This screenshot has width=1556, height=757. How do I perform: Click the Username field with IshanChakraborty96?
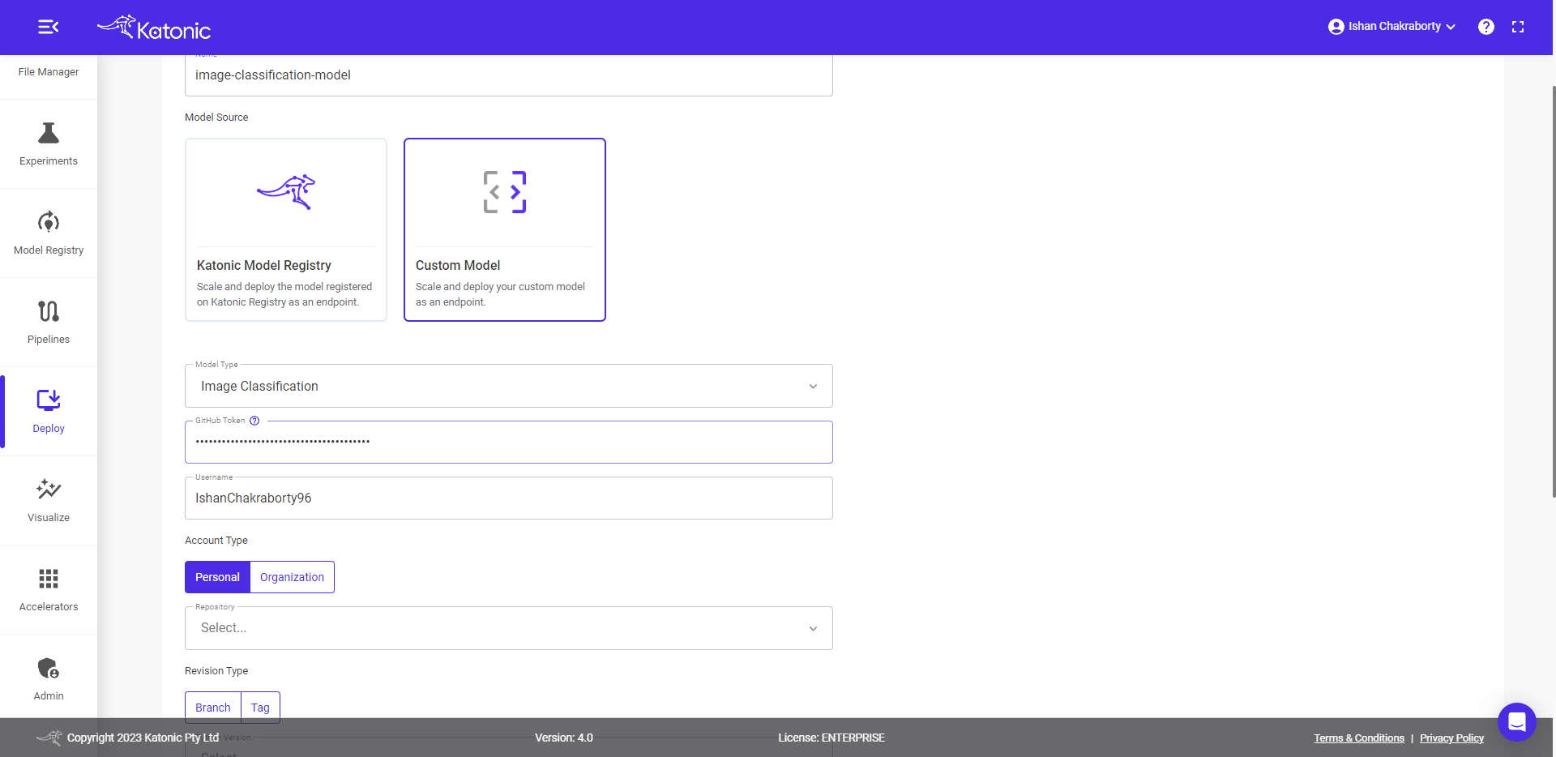(509, 498)
